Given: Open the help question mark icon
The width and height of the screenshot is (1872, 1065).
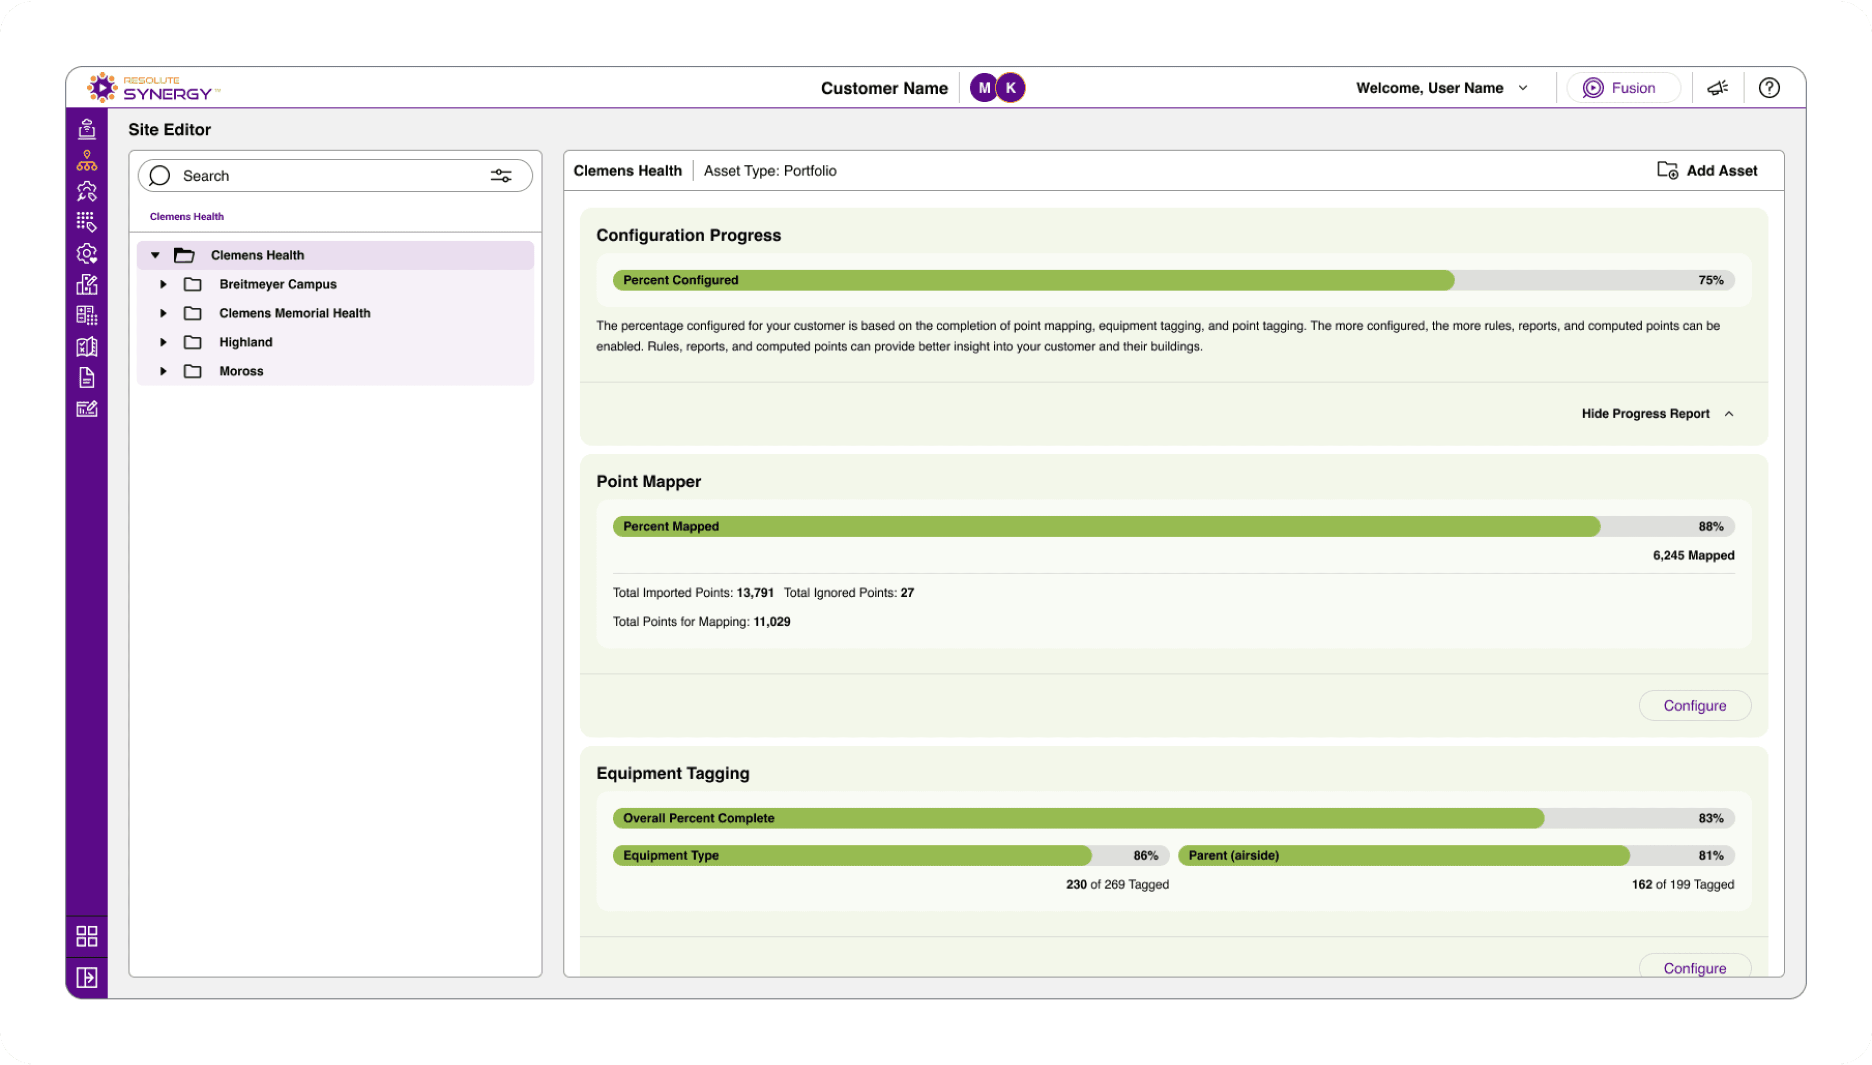Looking at the screenshot, I should 1769,88.
